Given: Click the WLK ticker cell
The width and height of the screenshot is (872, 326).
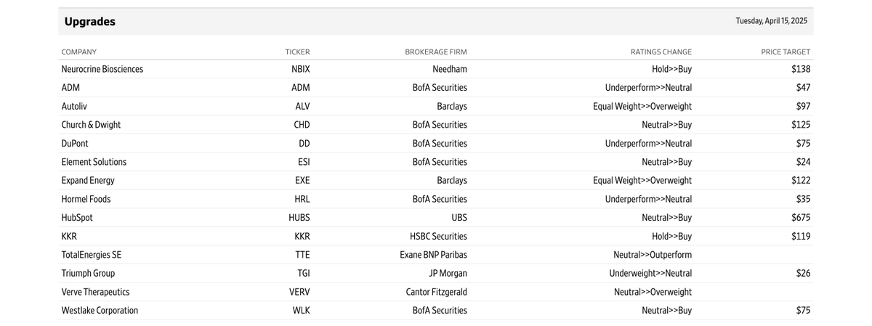Looking at the screenshot, I should pyautogui.click(x=302, y=311).
